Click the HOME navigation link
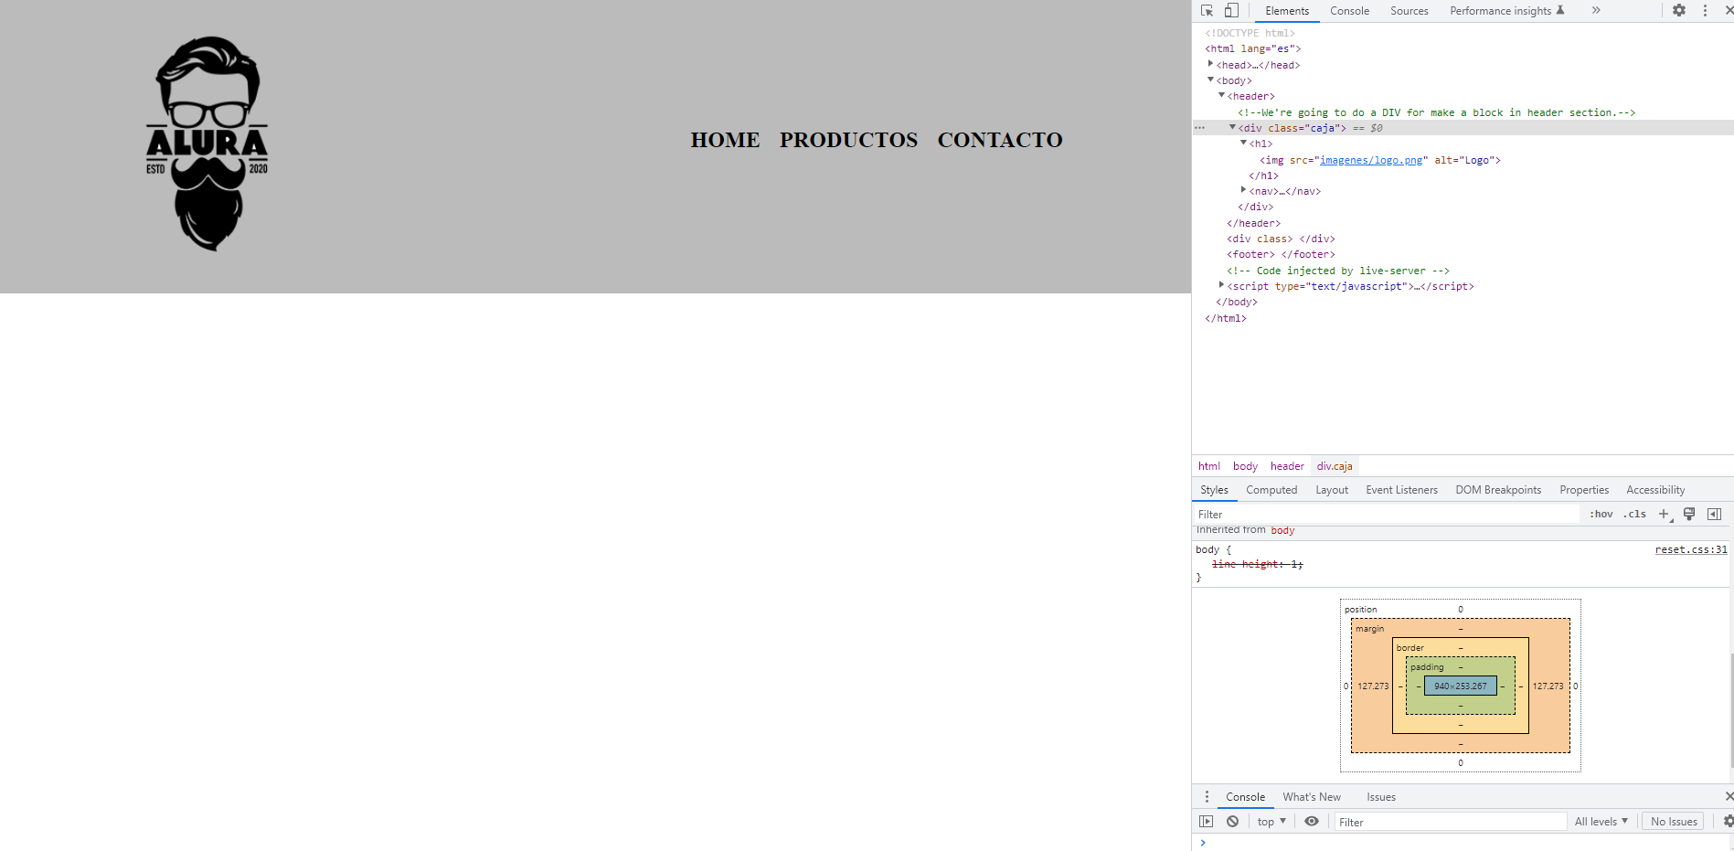This screenshot has height=851, width=1734. click(x=725, y=140)
